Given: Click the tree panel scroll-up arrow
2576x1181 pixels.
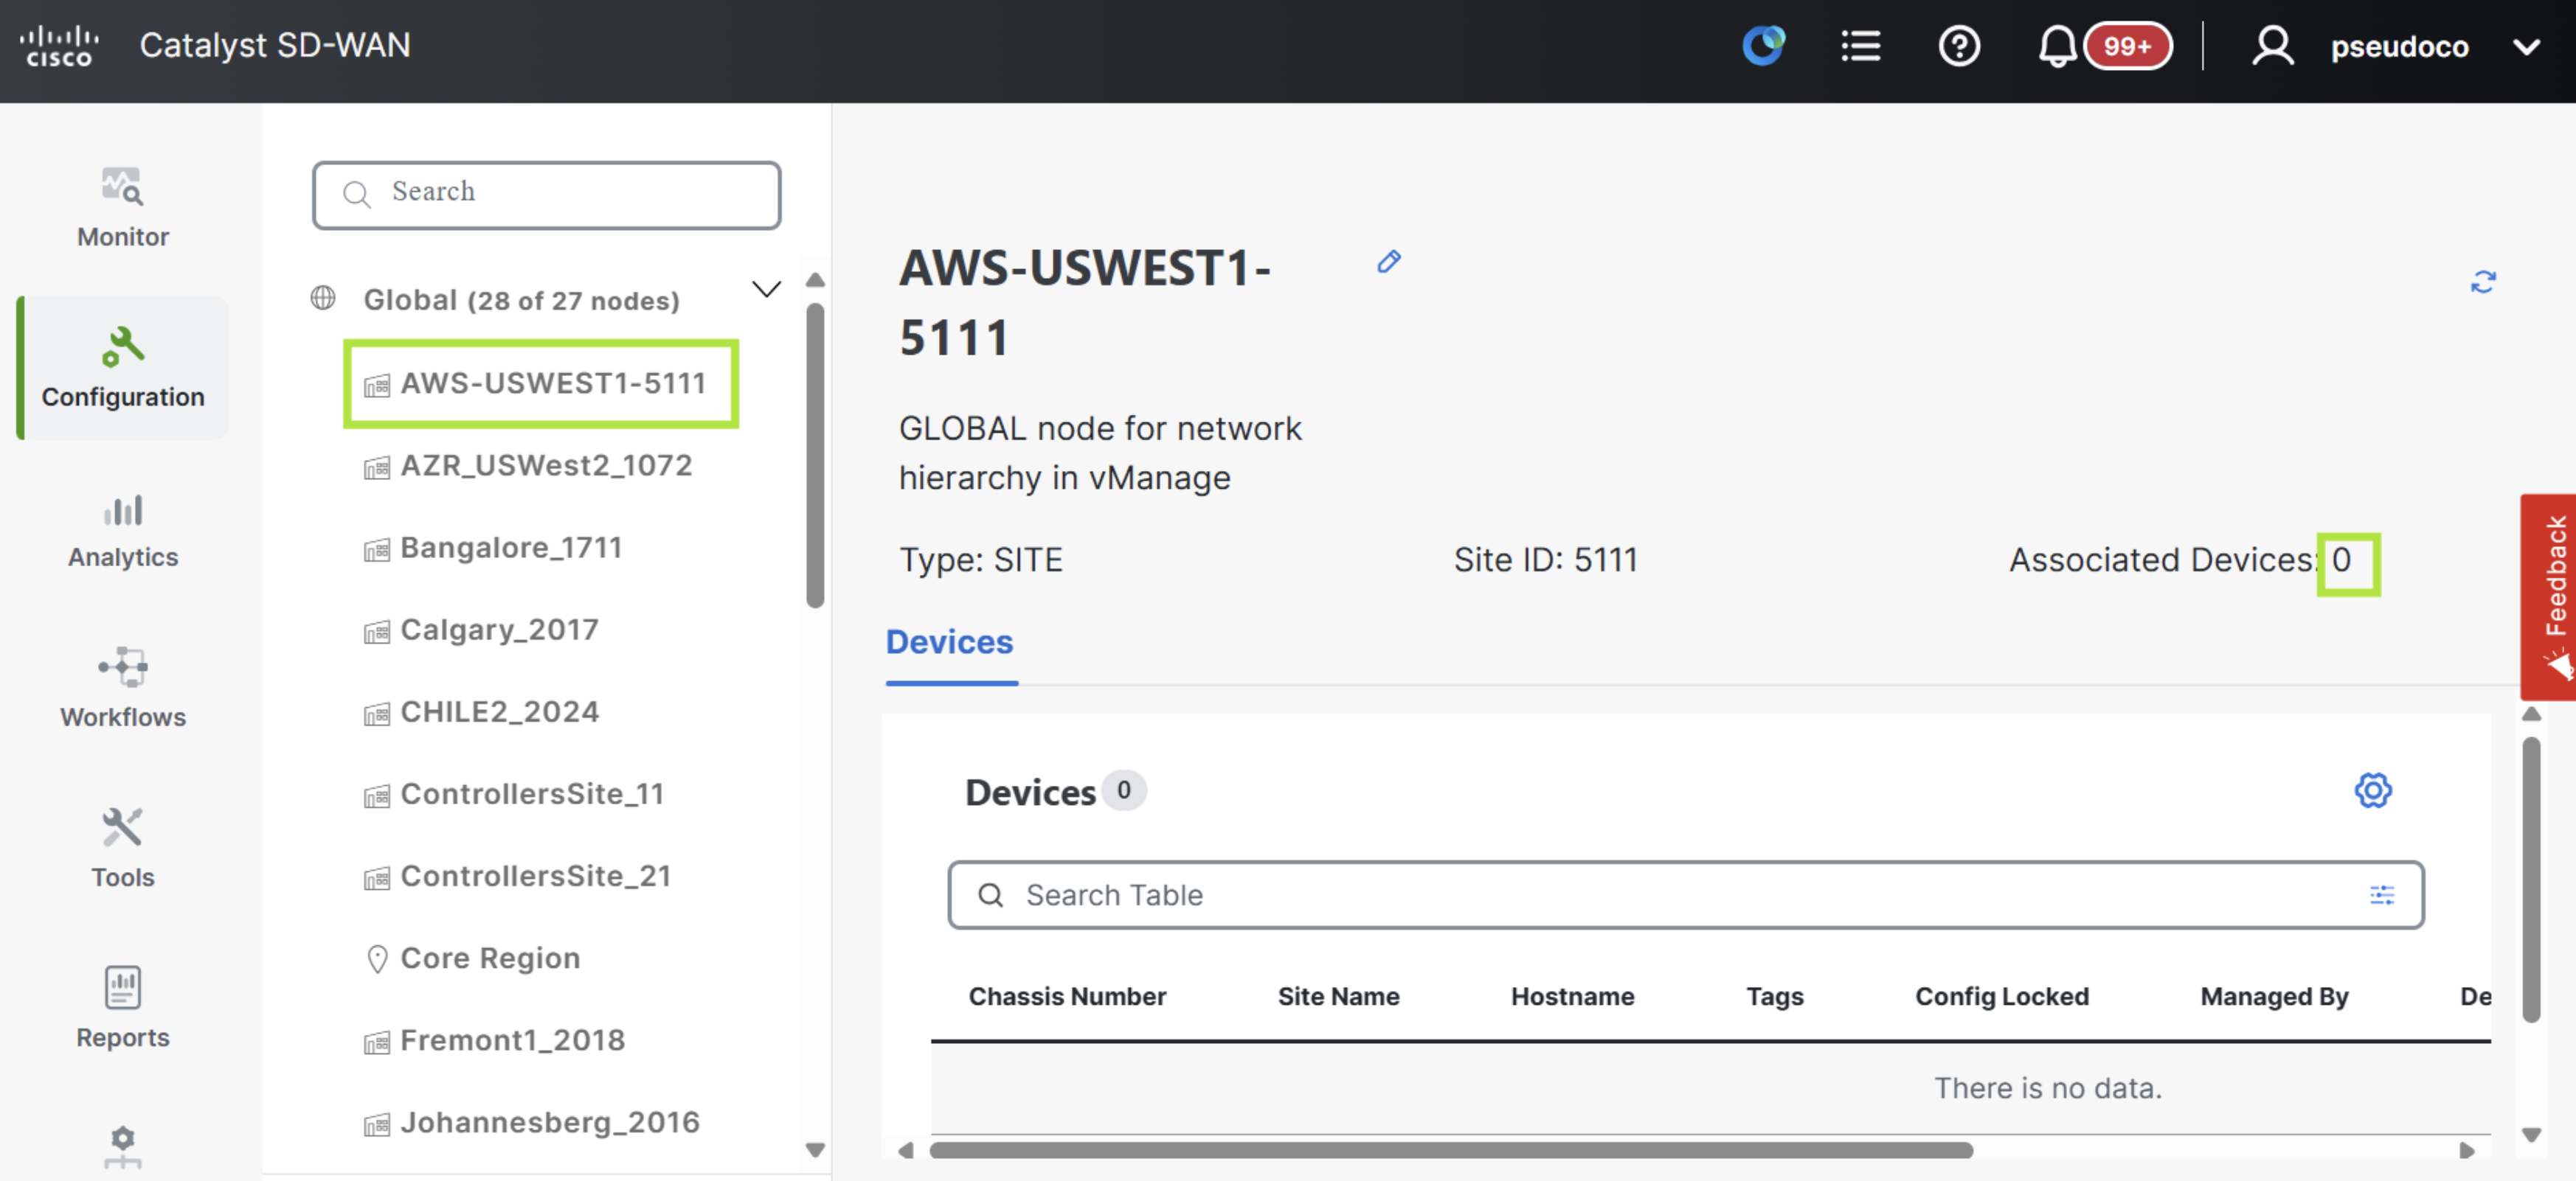Looking at the screenshot, I should [x=815, y=281].
